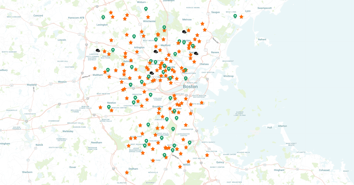Click the lone orange star west of Waltham

tap(95, 68)
